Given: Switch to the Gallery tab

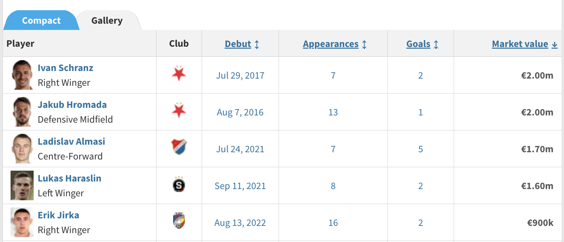Looking at the screenshot, I should pos(107,20).
